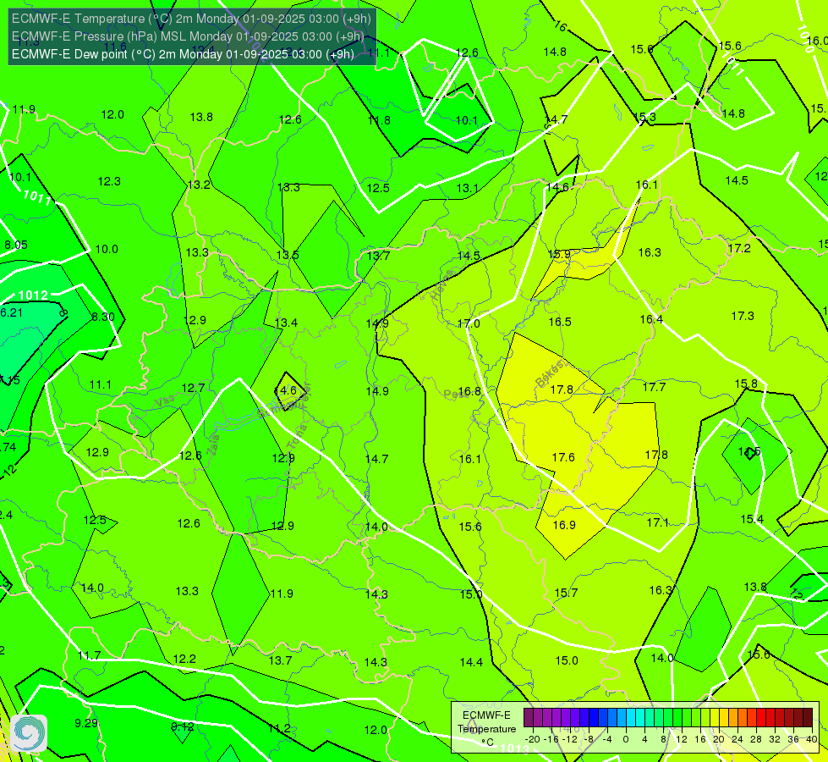Click the 14.4 temperature value
Screen dimensions: 828x762
471,662
